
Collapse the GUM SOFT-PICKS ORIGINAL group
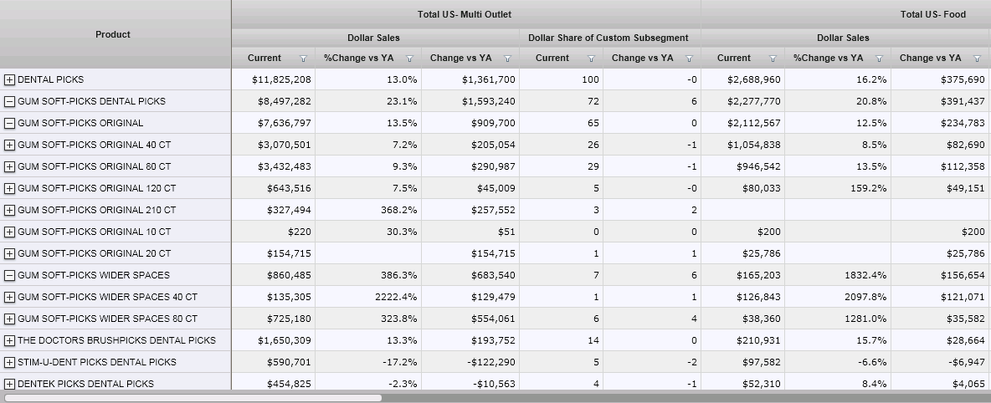[10, 123]
